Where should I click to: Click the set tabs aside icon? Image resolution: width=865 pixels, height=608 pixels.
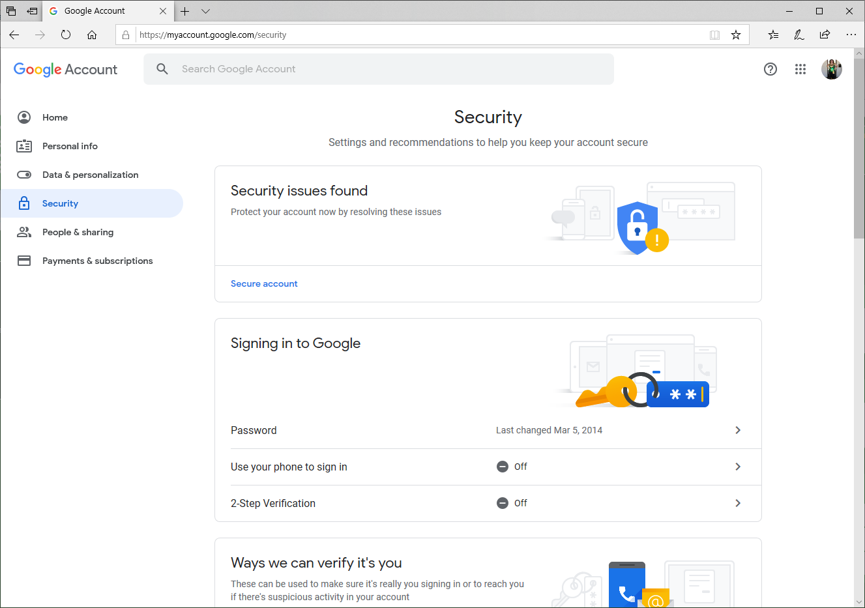(x=32, y=11)
